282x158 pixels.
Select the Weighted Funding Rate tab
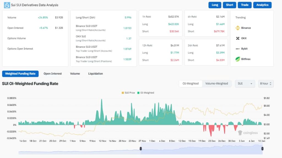coord(20,74)
